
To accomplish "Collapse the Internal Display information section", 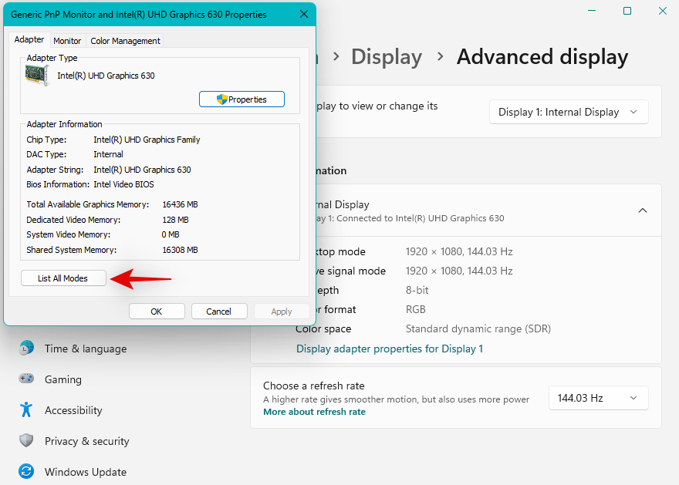I will 643,210.
